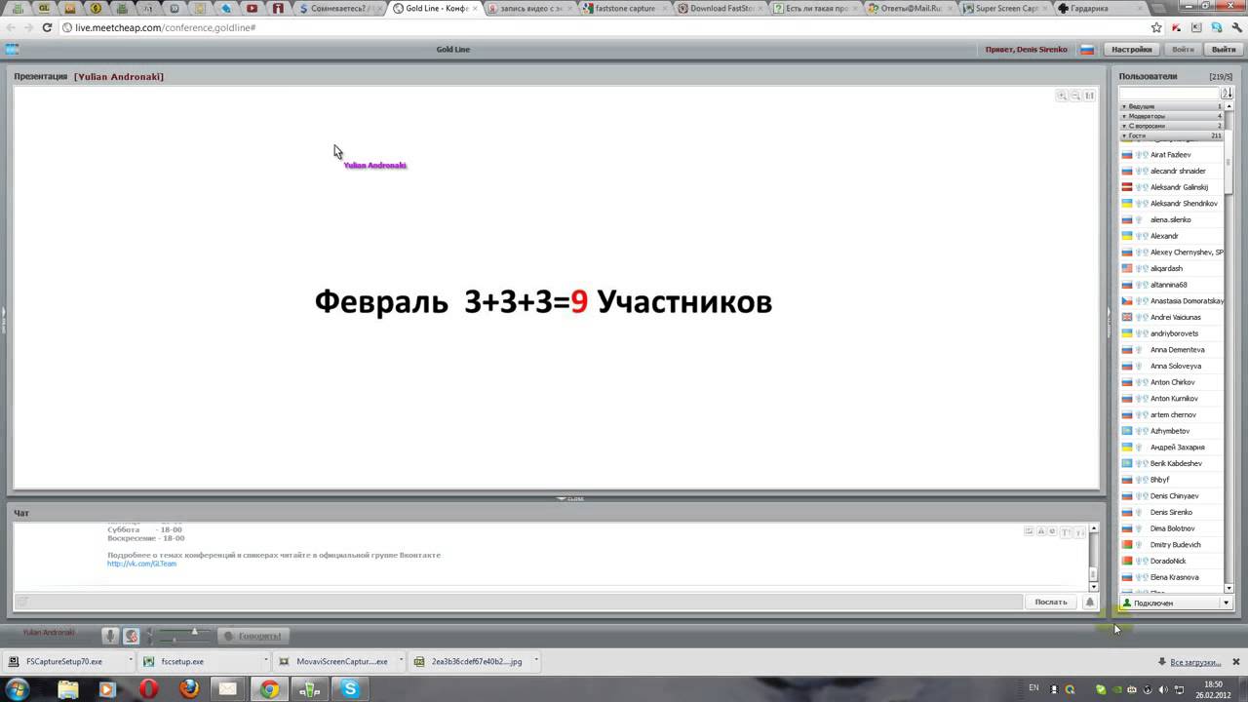Image resolution: width=1248 pixels, height=702 pixels.
Task: Collapse the Модераторы user group
Action: pos(1171,116)
